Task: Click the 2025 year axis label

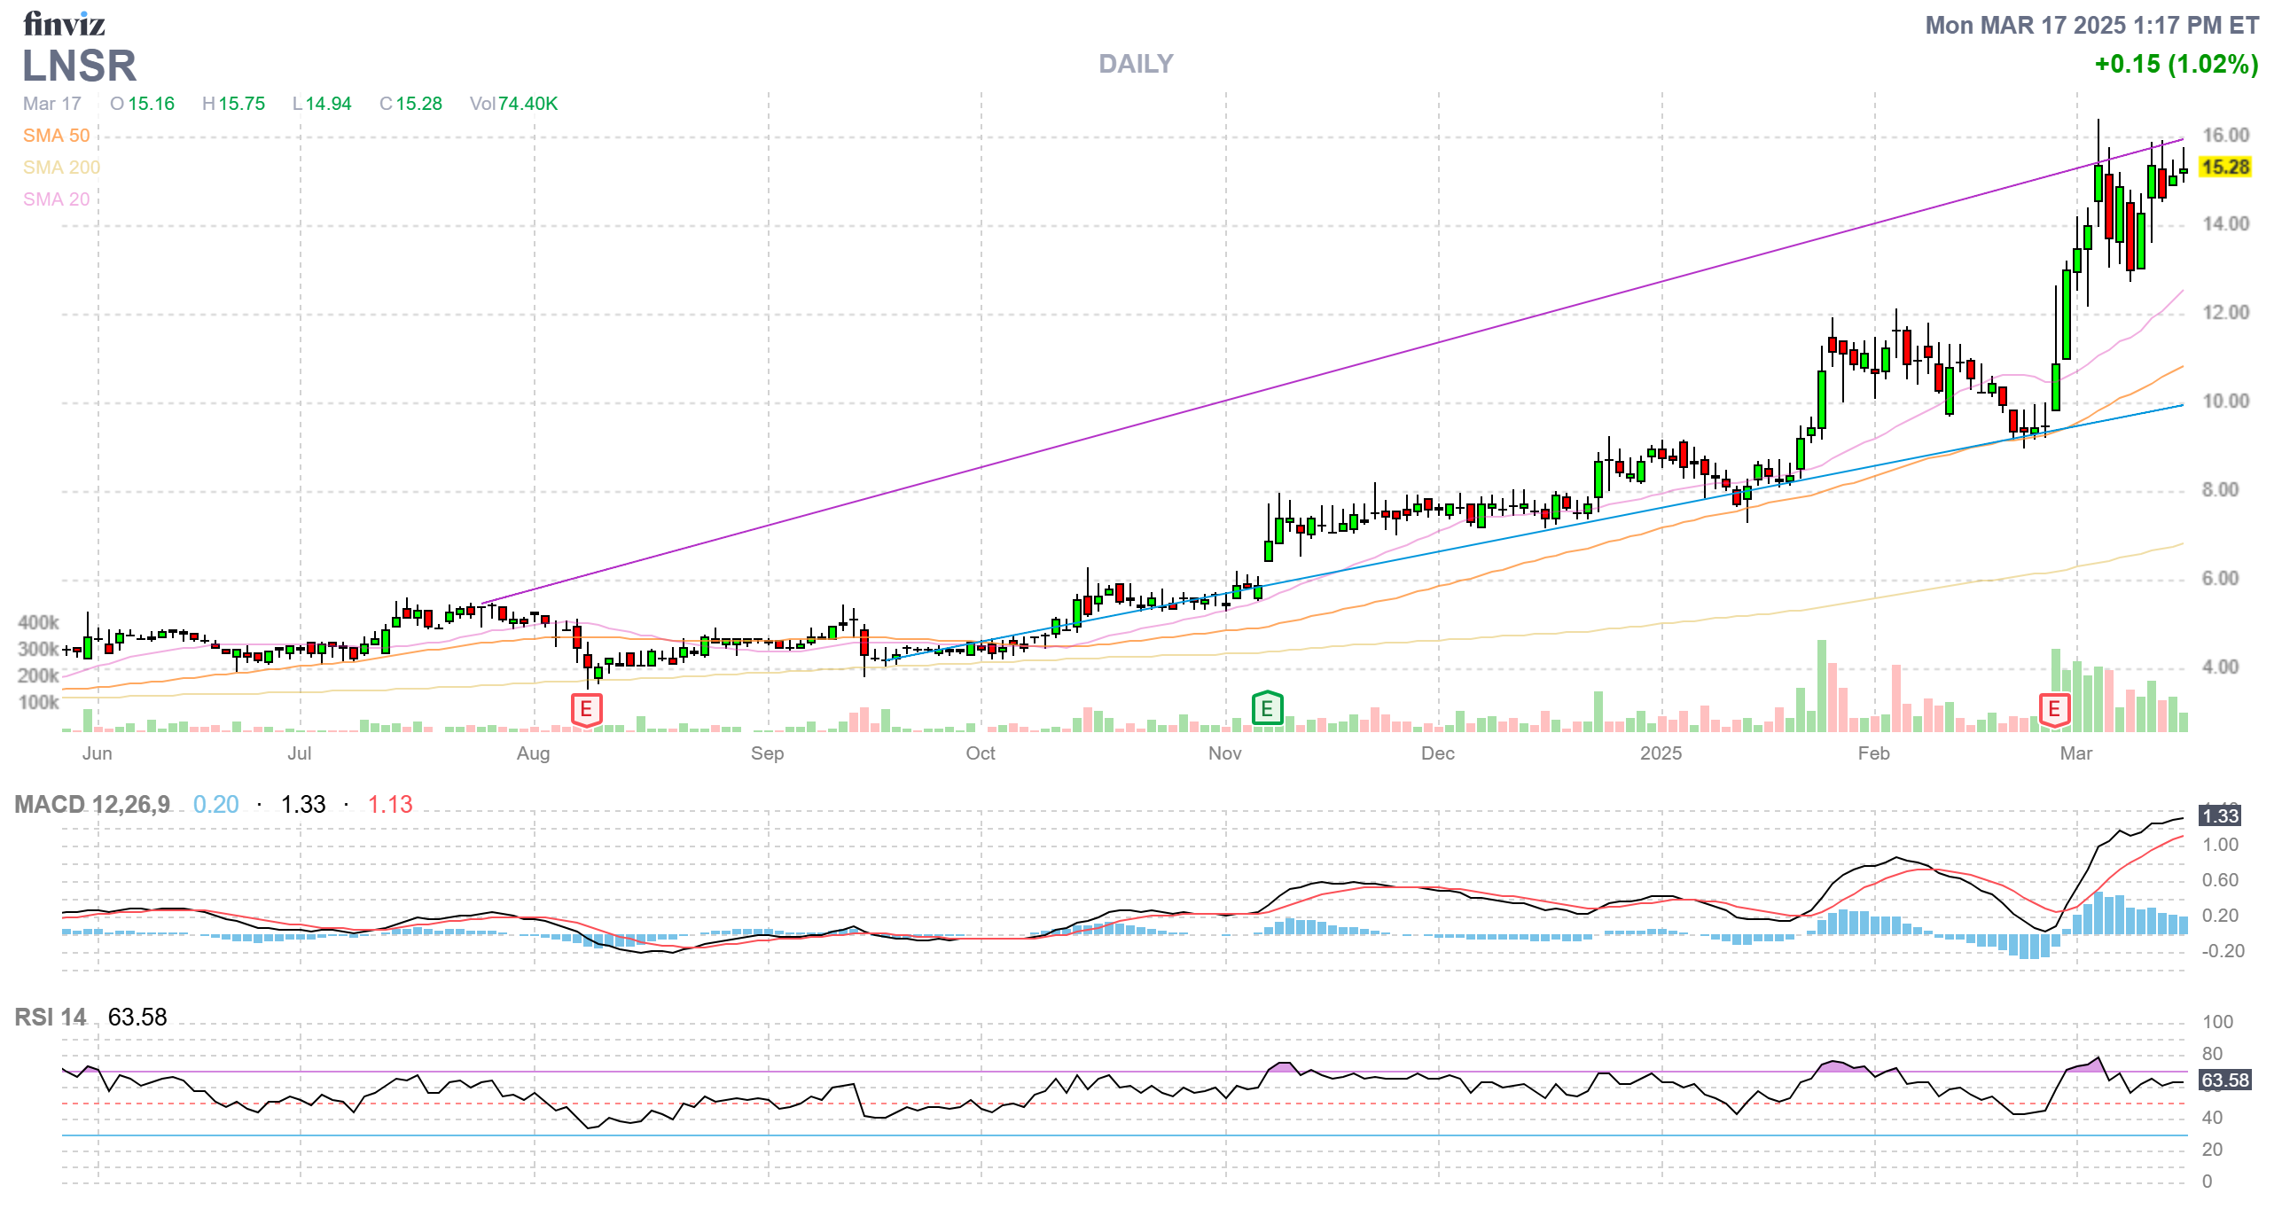Action: tap(1661, 753)
